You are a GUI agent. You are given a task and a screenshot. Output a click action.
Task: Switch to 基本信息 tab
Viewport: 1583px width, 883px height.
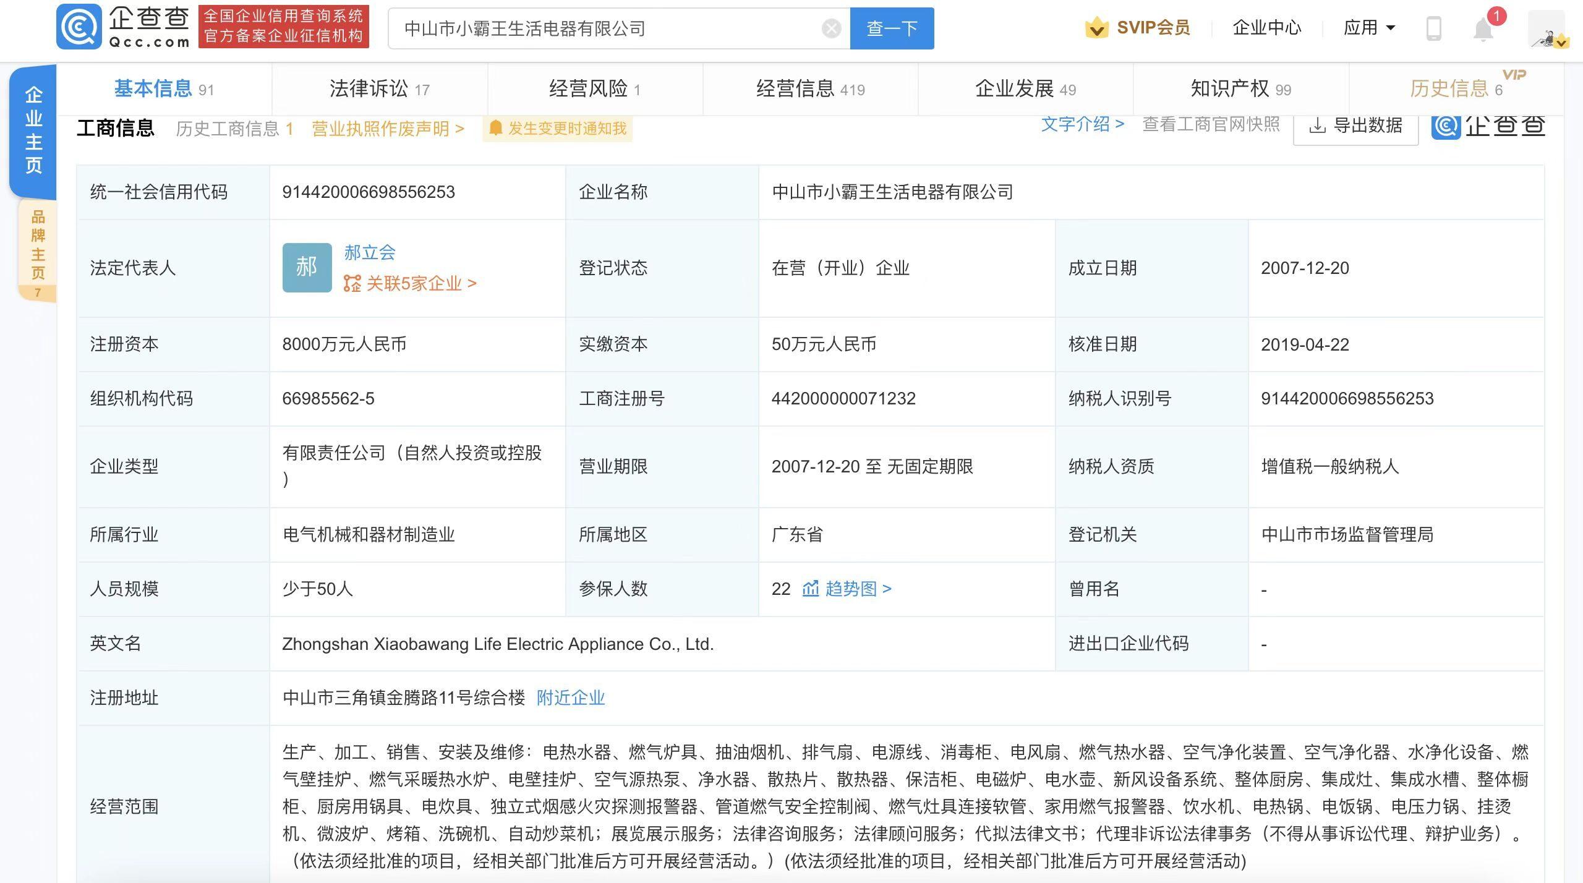(x=164, y=89)
